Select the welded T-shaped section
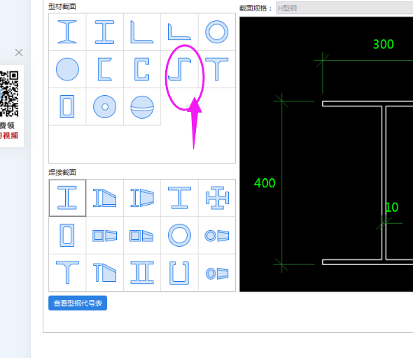Image resolution: width=413 pixels, height=358 pixels. [x=67, y=273]
